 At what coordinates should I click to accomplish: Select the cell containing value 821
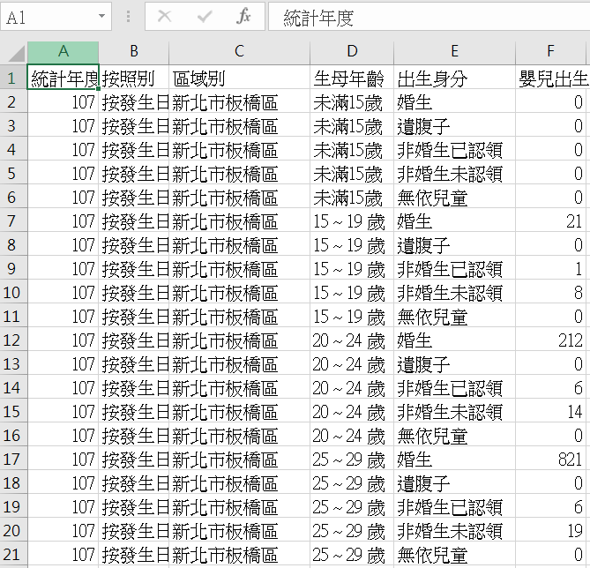tap(552, 459)
